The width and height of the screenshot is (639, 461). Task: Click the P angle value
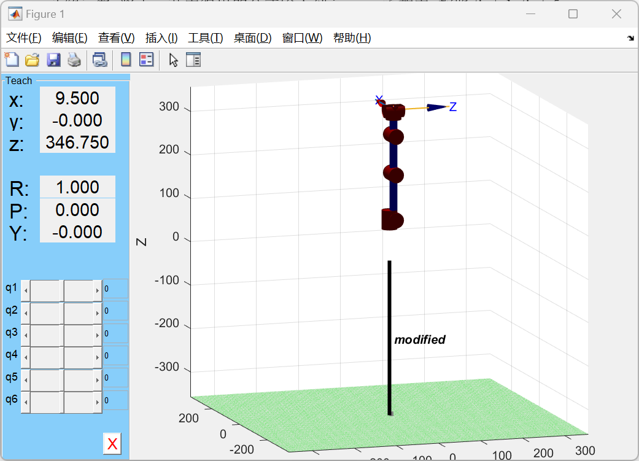[x=77, y=209]
